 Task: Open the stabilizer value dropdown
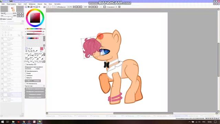click(x=119, y=7)
